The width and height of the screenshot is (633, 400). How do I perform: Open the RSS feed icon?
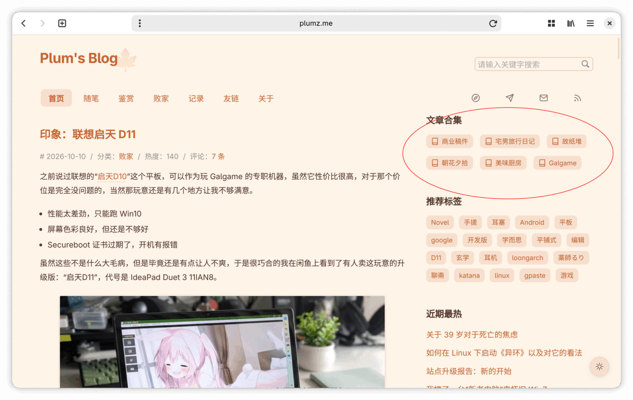[578, 98]
